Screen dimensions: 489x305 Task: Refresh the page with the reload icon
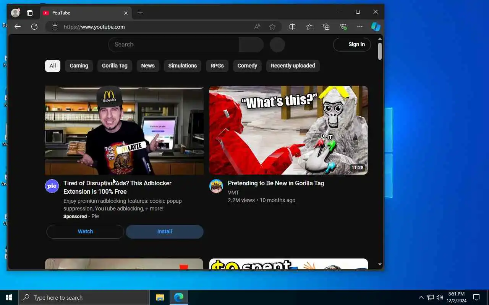coord(34,27)
